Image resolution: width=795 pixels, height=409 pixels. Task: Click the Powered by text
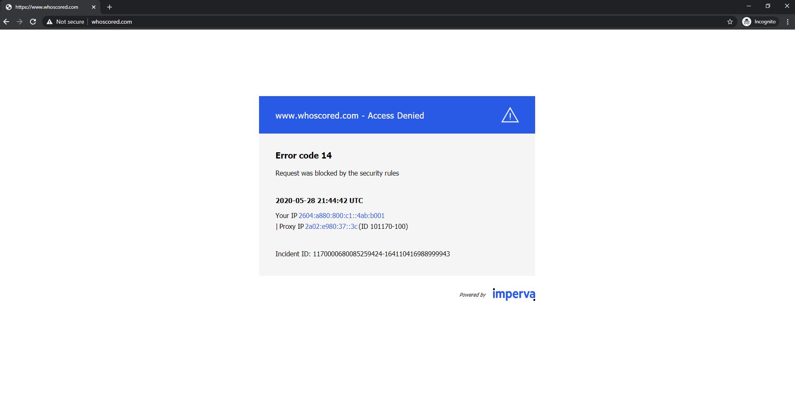[x=473, y=295]
